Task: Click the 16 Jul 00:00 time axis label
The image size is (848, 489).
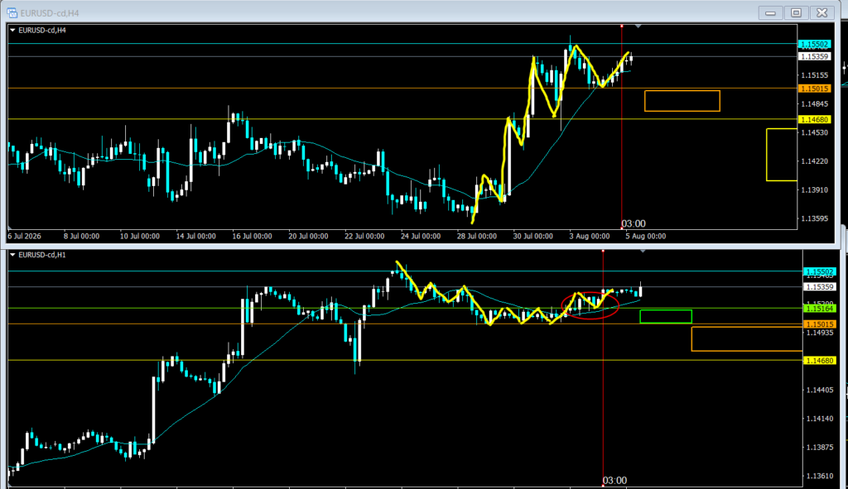Action: [252, 236]
